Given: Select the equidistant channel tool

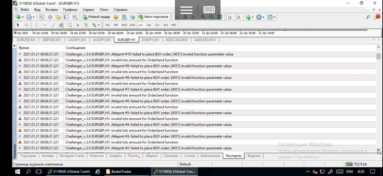Looking at the screenshot, I should (61, 25).
